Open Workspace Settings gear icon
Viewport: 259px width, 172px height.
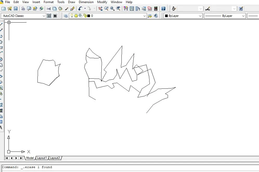(x=49, y=16)
